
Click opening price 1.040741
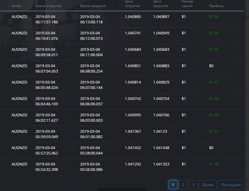tap(133, 33)
